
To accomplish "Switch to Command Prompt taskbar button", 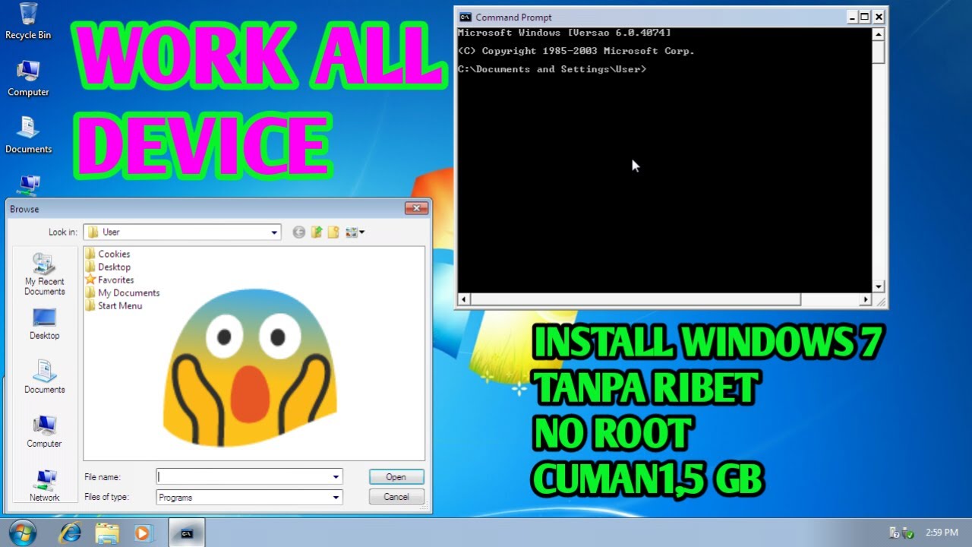I will pyautogui.click(x=186, y=533).
